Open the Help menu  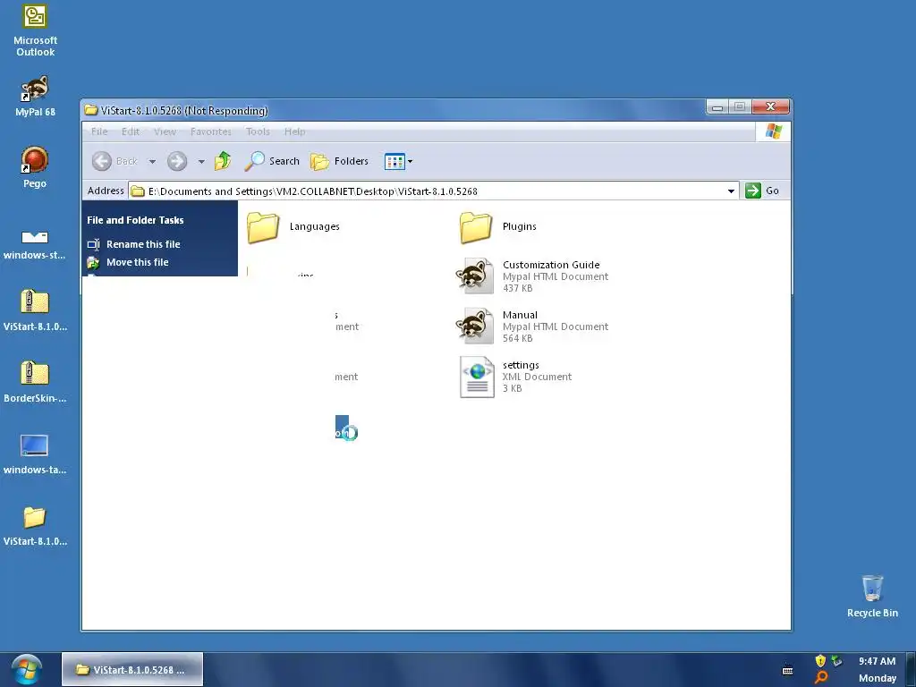pos(294,131)
